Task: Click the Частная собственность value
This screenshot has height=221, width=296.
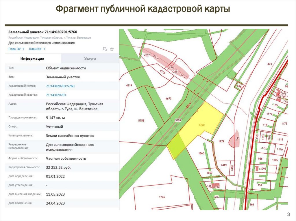Action: (x=66, y=158)
